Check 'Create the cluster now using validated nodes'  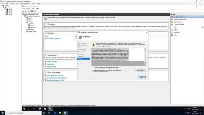(x=92, y=67)
